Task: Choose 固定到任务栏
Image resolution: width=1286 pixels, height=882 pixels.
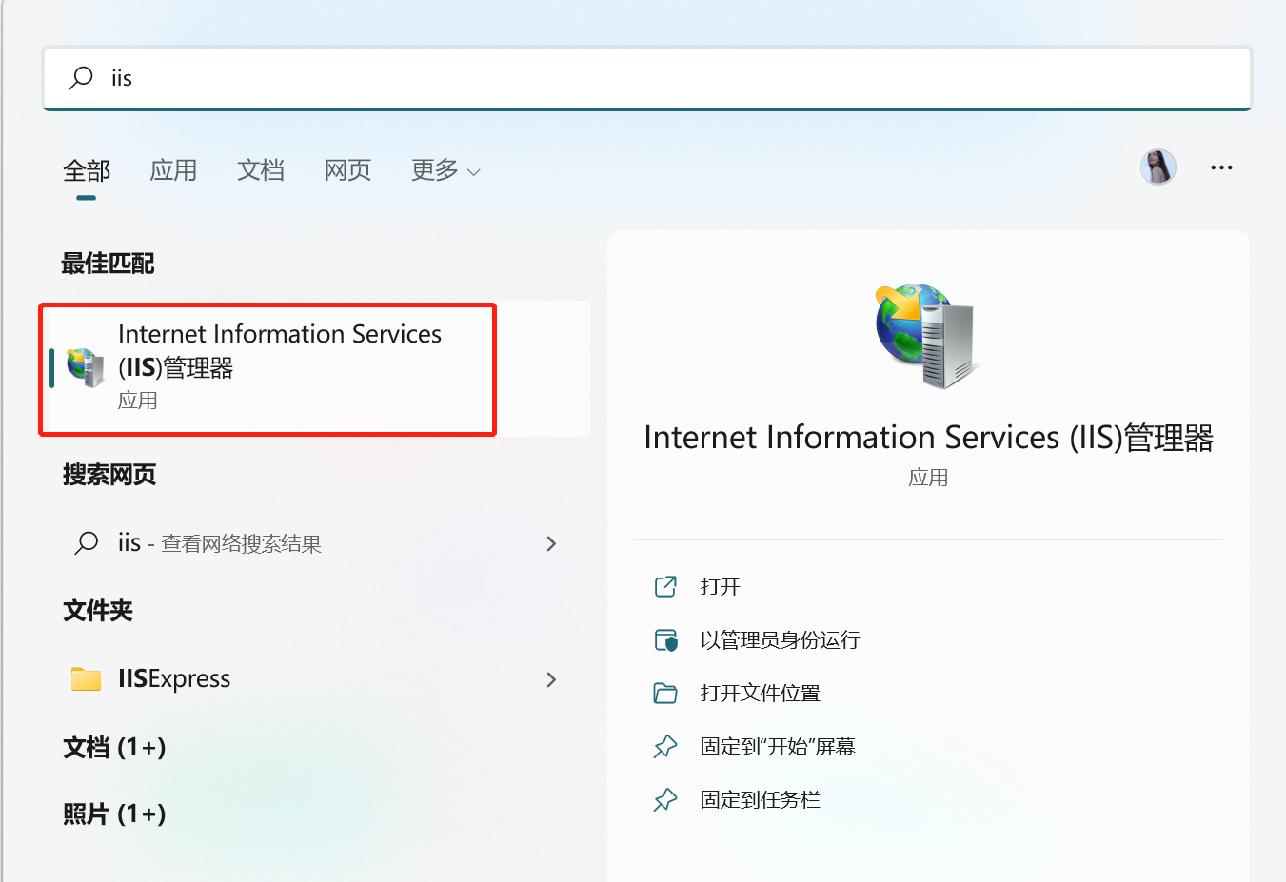Action: click(x=760, y=799)
